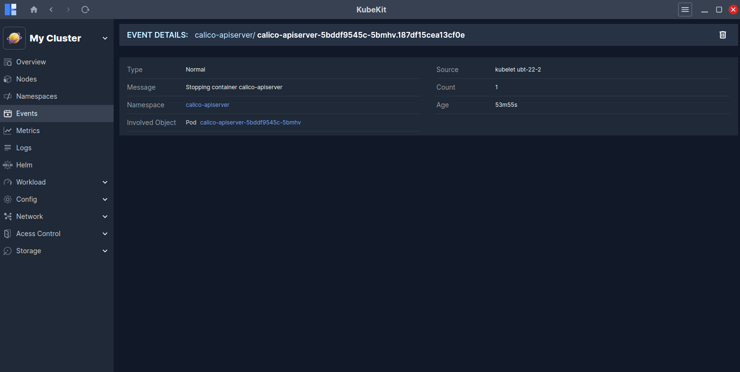The width and height of the screenshot is (740, 372).
Task: Go to Nodes in sidebar
Action: point(26,79)
